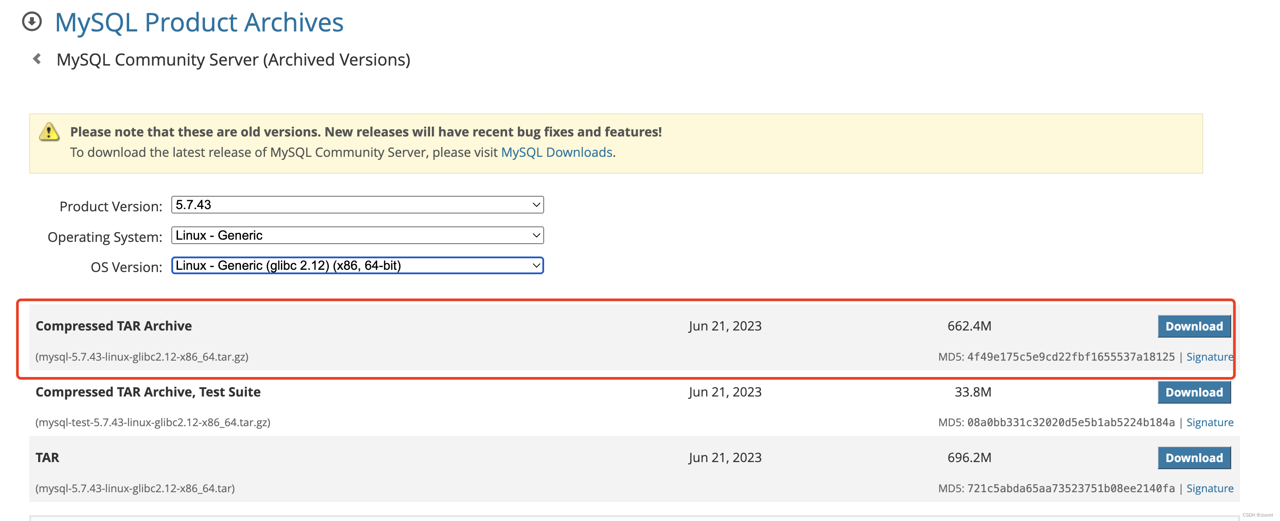Click the MySQL Product Archives heading
1280x521 pixels.
(x=199, y=22)
